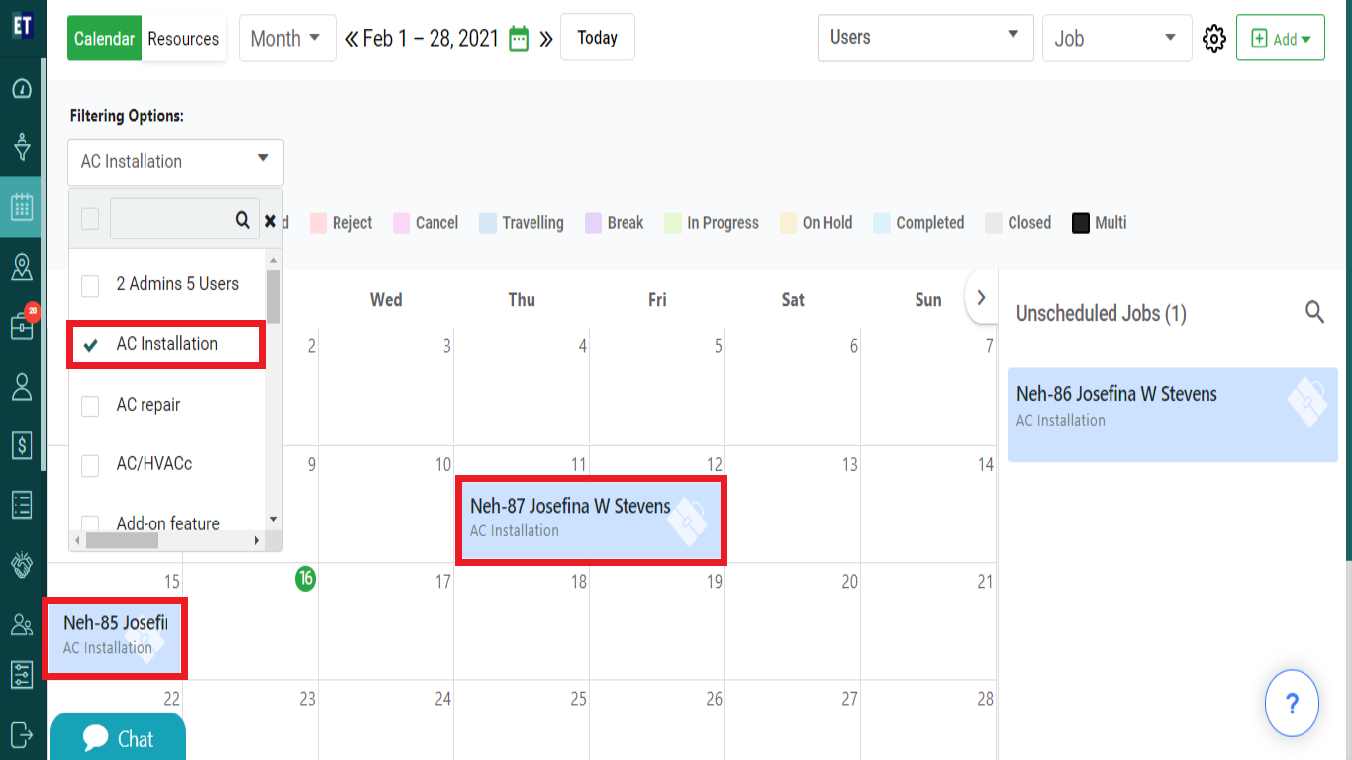Viewport: 1352px width, 760px height.
Task: Tick the AC/HVACc checkbox
Action: tap(90, 465)
